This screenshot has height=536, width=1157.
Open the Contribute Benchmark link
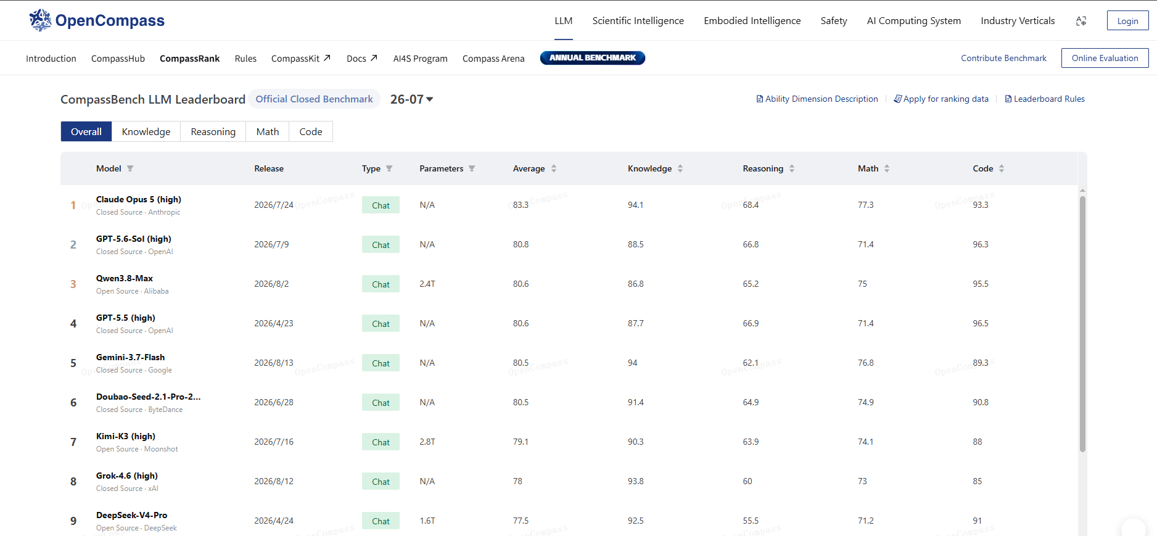coord(1004,58)
